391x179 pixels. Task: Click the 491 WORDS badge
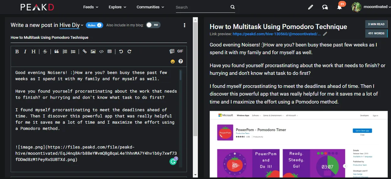click(x=376, y=33)
